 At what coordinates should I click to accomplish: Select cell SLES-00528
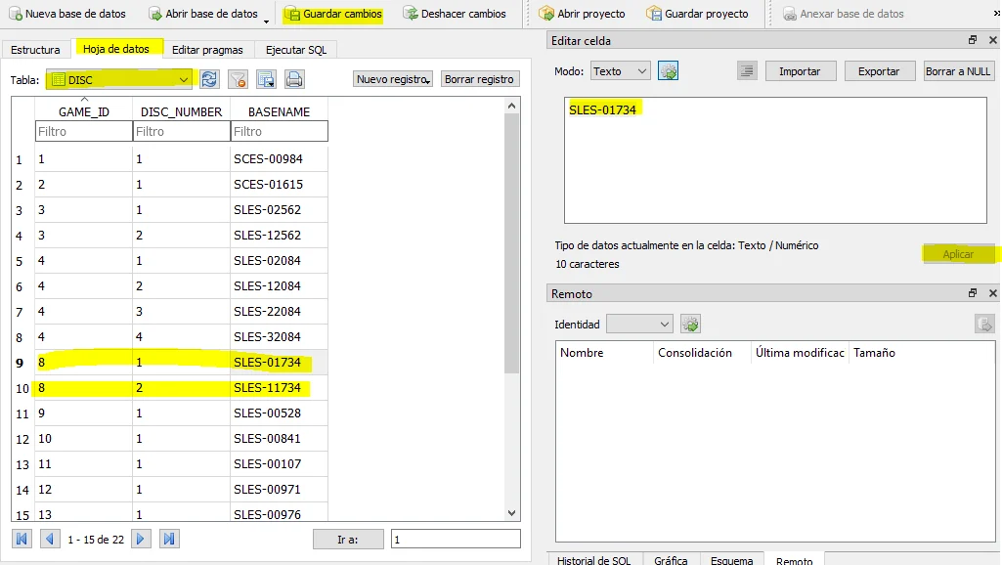point(280,413)
